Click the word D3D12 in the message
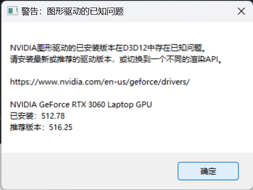Image resolution: width=253 pixels, height=190 pixels. click(x=135, y=48)
